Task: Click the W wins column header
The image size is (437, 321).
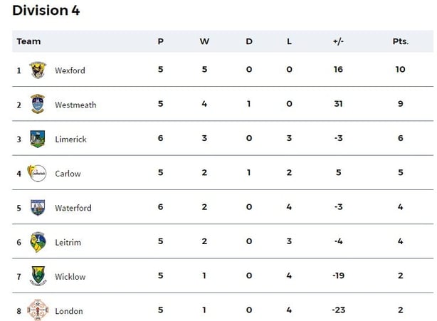Action: (x=204, y=41)
